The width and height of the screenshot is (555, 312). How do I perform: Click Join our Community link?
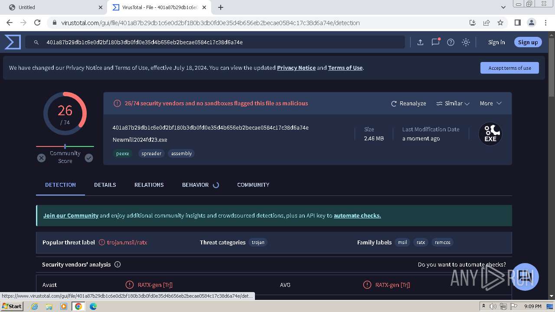point(71,215)
